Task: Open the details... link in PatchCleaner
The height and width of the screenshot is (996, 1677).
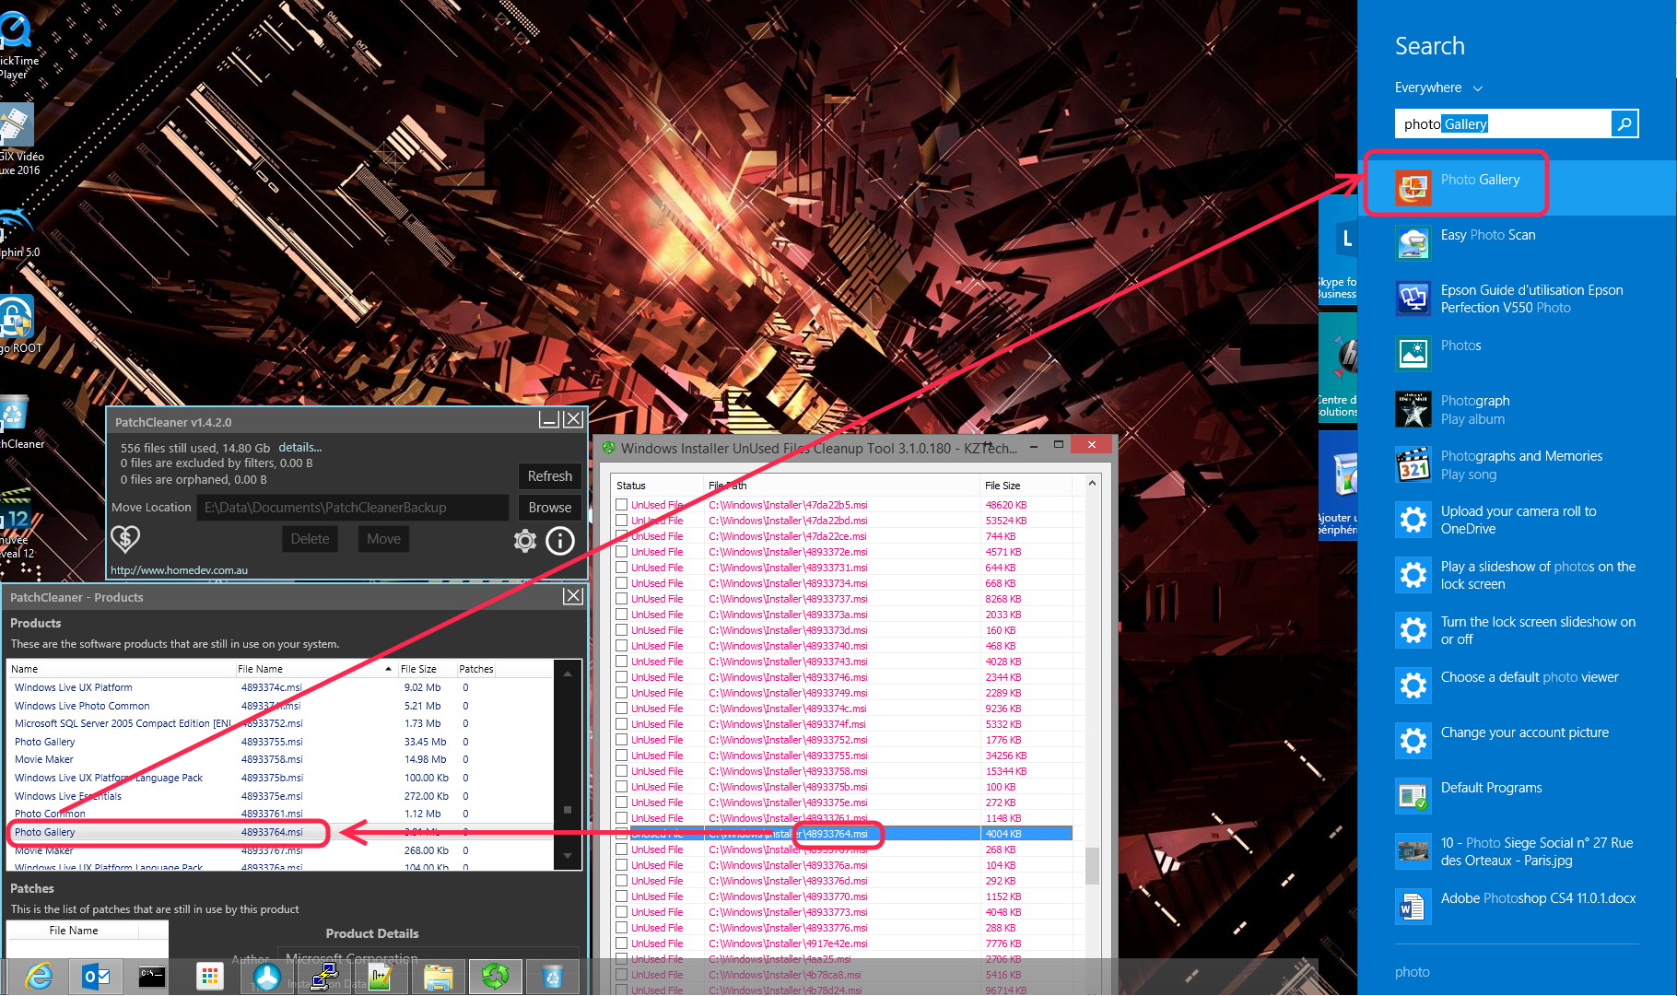Action: point(300,448)
